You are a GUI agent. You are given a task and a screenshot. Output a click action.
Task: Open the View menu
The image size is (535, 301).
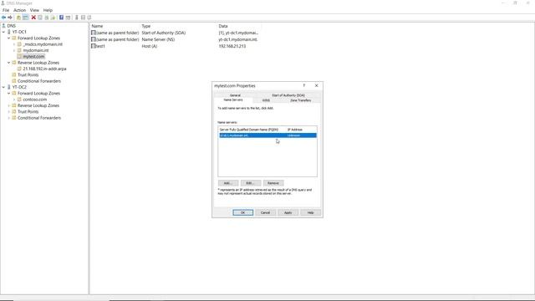(34, 10)
